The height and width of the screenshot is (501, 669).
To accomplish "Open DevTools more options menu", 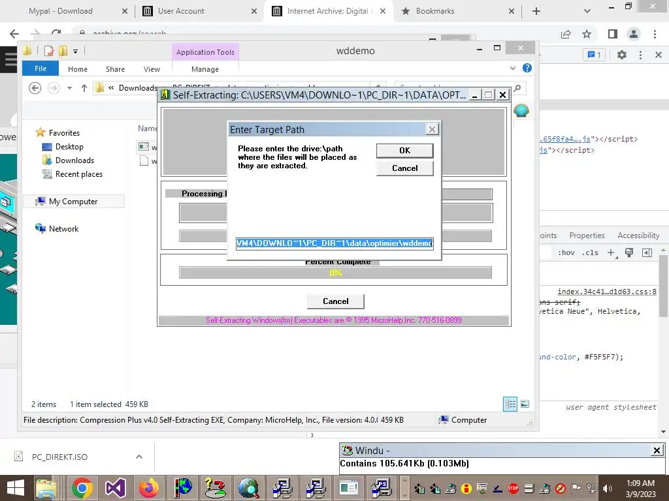I will [640, 55].
